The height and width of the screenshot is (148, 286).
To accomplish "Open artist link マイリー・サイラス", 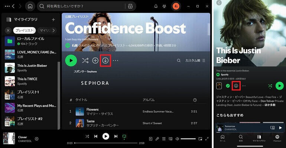I will (100, 114).
